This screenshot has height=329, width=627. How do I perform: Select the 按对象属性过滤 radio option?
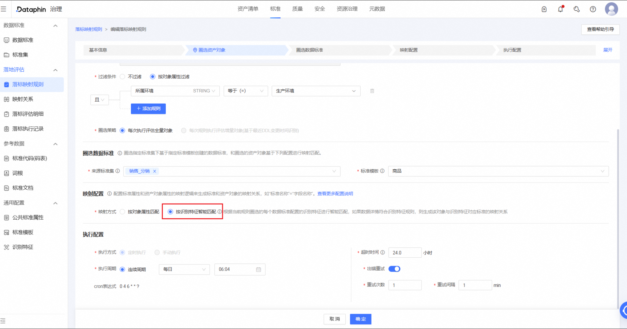pyautogui.click(x=153, y=77)
